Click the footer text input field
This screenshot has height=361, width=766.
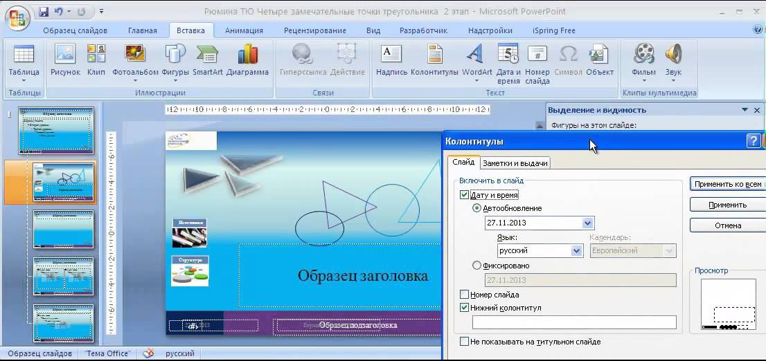[574, 322]
